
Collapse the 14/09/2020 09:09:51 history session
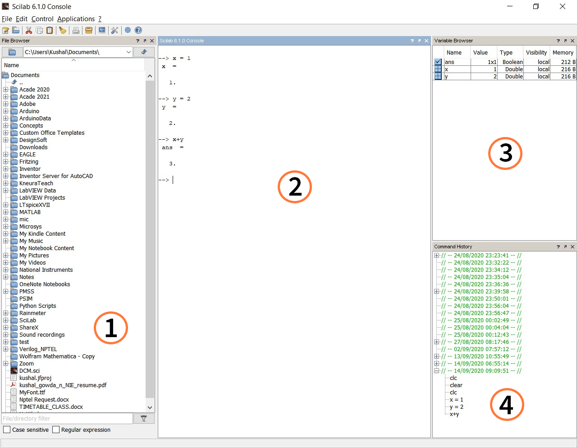[436, 371]
